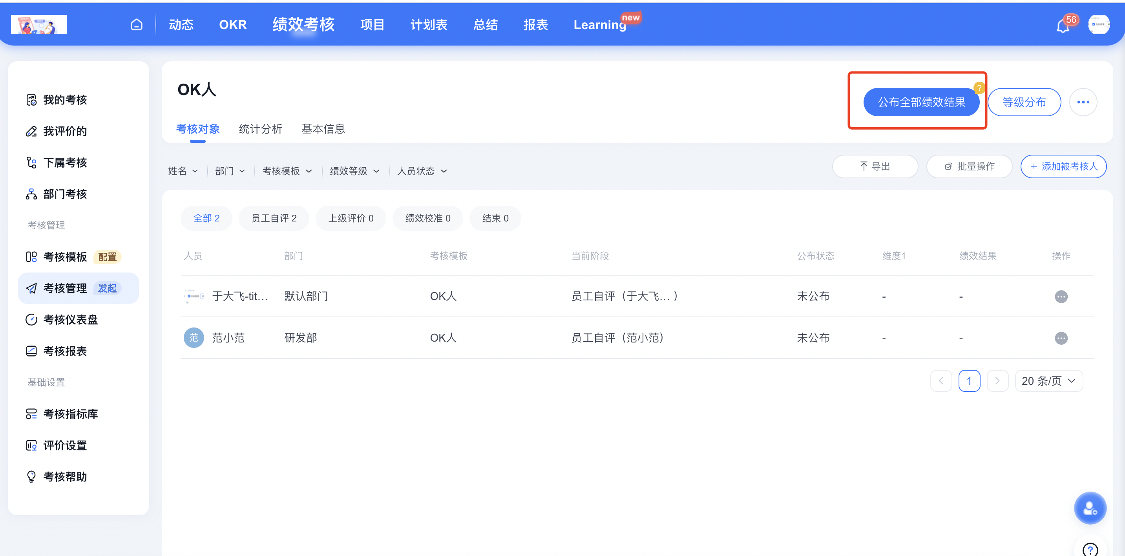This screenshot has height=556, width=1125.
Task: Expand the 姓名 filter dropdown
Action: 183,171
